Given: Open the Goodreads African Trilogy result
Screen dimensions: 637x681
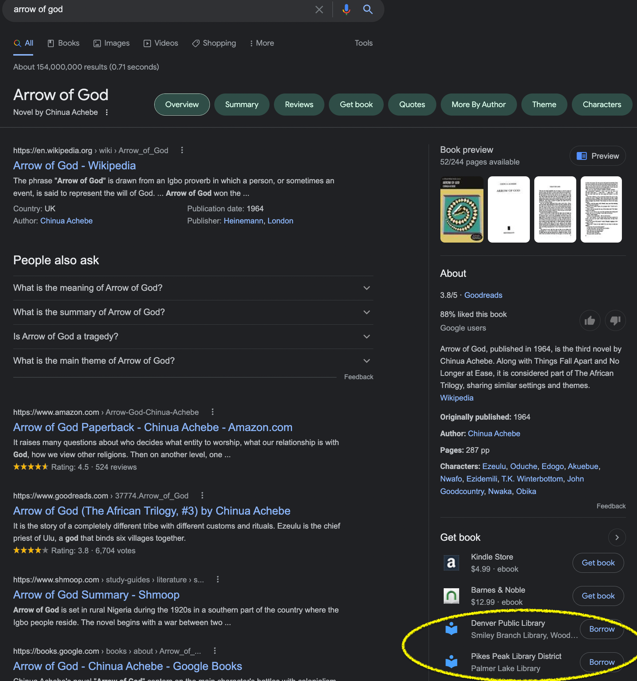Looking at the screenshot, I should 152,511.
